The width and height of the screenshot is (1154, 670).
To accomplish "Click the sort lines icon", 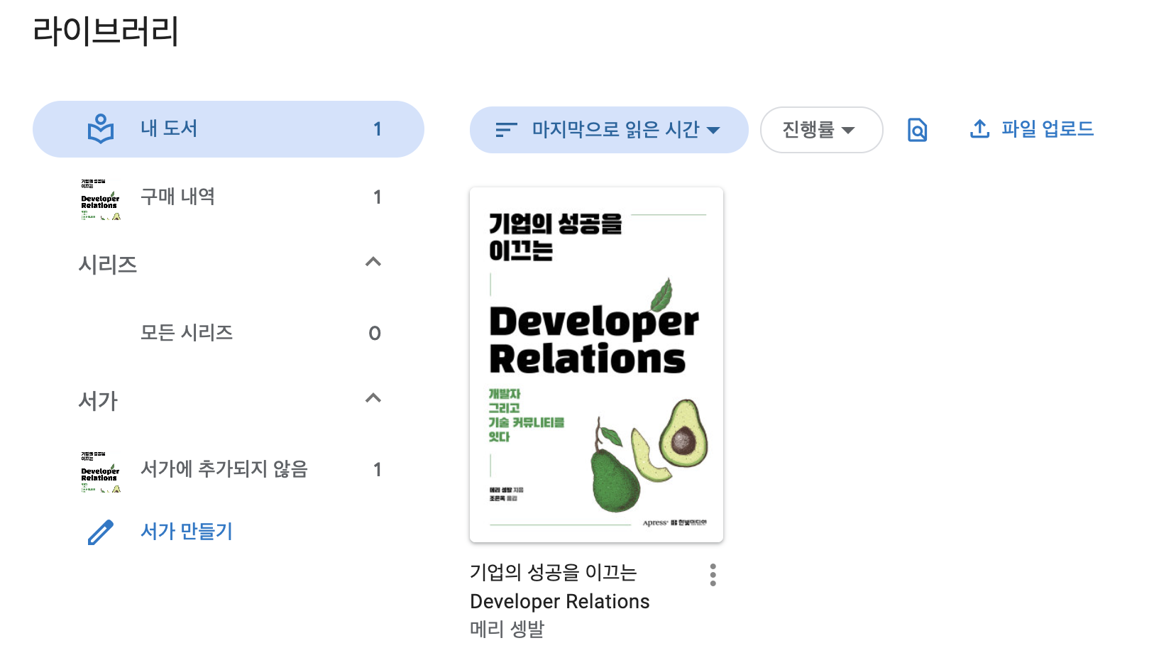I will [x=506, y=130].
